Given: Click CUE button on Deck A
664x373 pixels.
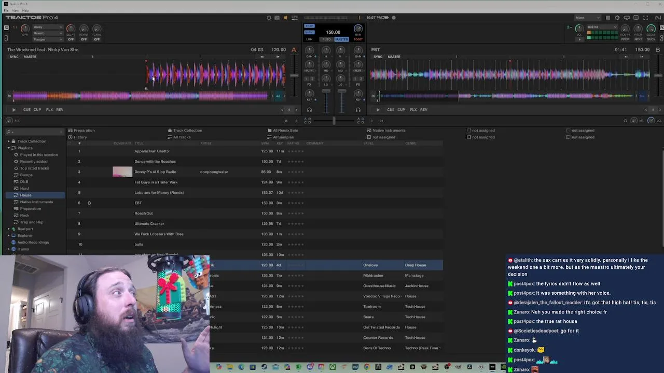Looking at the screenshot, I should coord(27,110).
